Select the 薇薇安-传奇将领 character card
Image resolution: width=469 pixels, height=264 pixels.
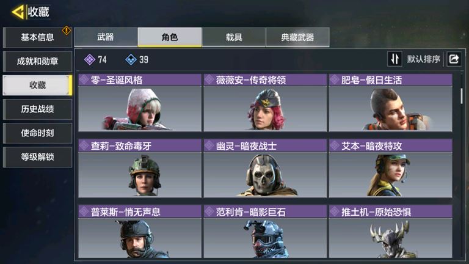pos(265,103)
